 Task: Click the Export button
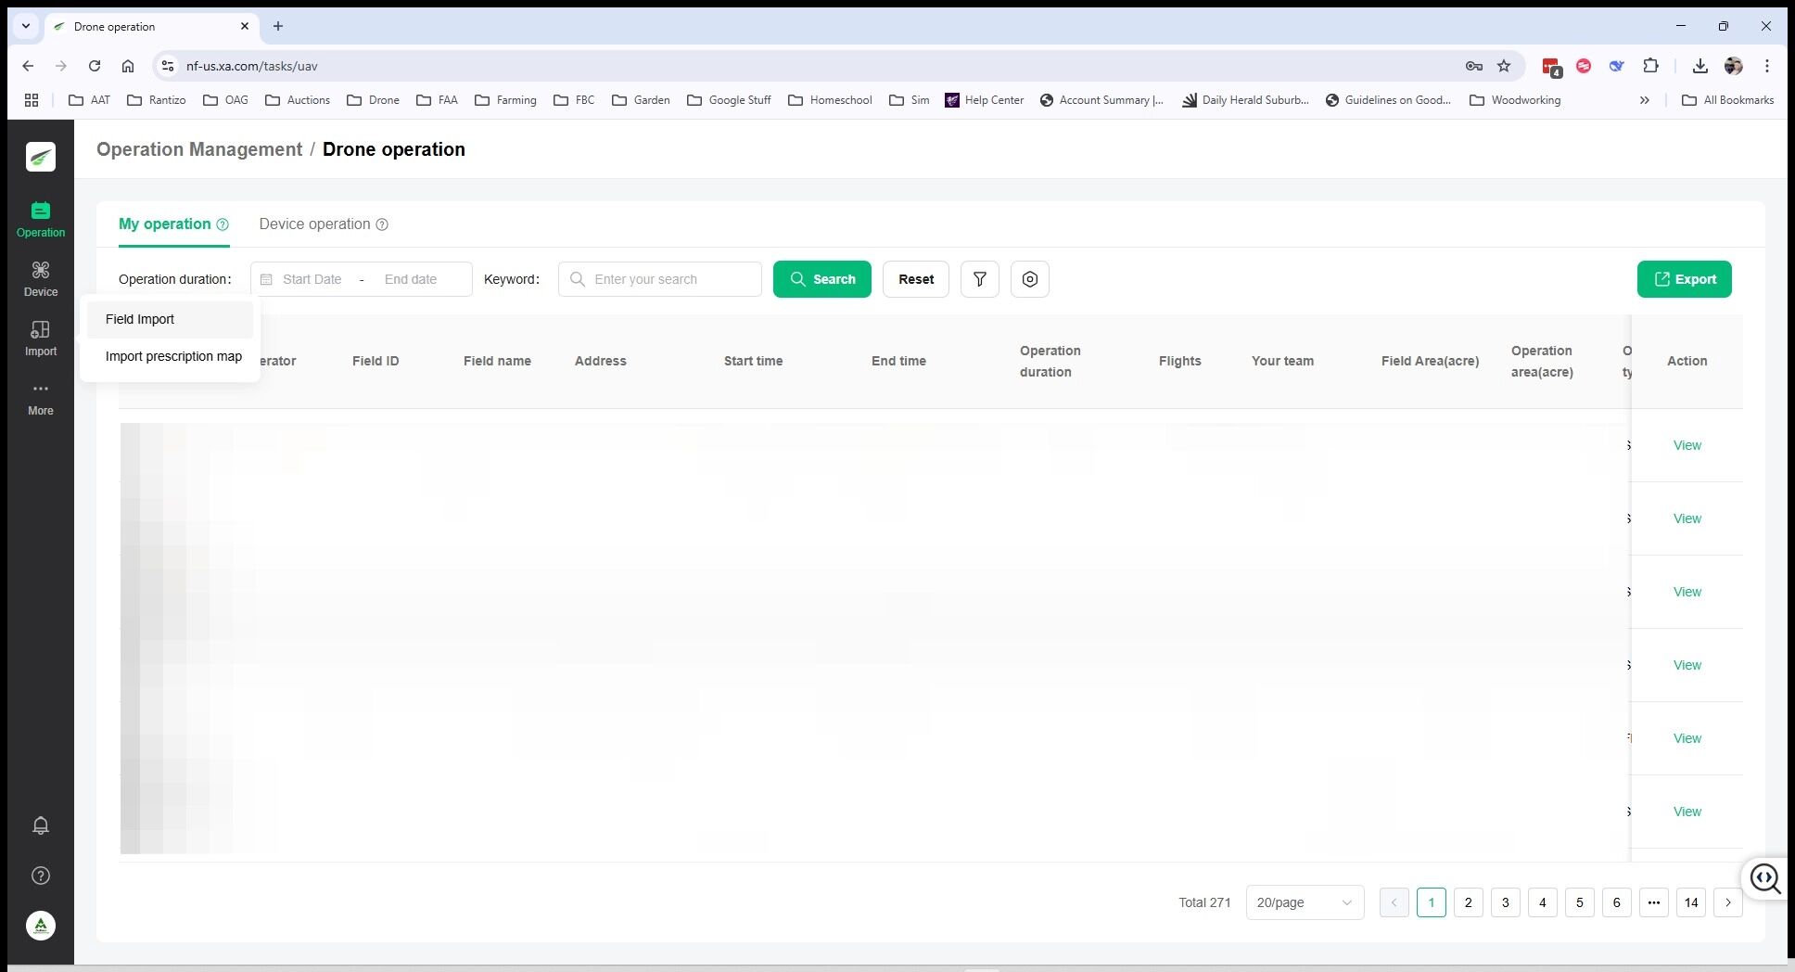(x=1685, y=279)
